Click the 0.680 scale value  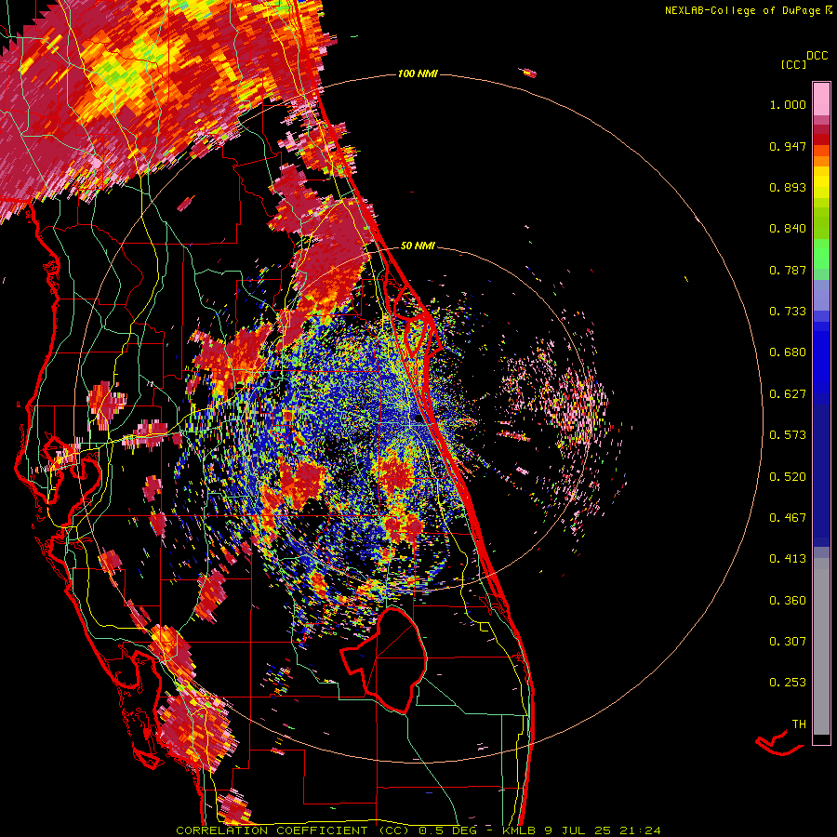coord(788,352)
